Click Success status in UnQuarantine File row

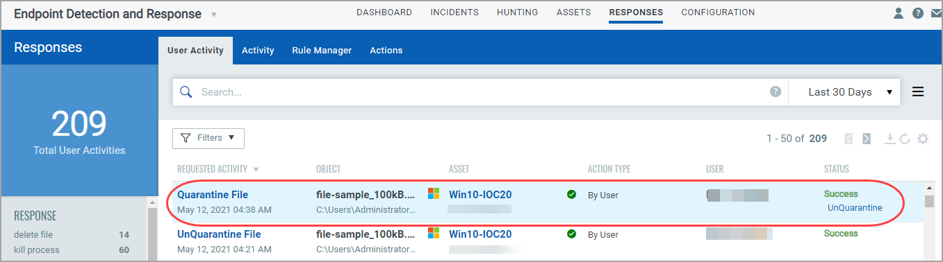(841, 234)
